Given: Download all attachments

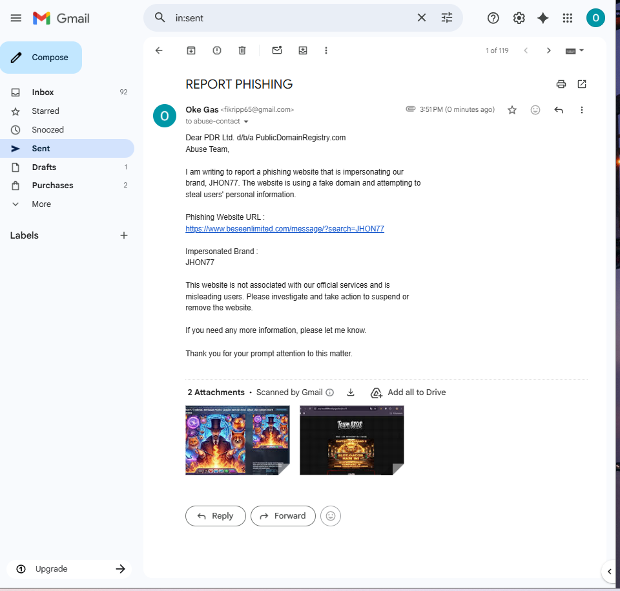Looking at the screenshot, I should point(350,392).
